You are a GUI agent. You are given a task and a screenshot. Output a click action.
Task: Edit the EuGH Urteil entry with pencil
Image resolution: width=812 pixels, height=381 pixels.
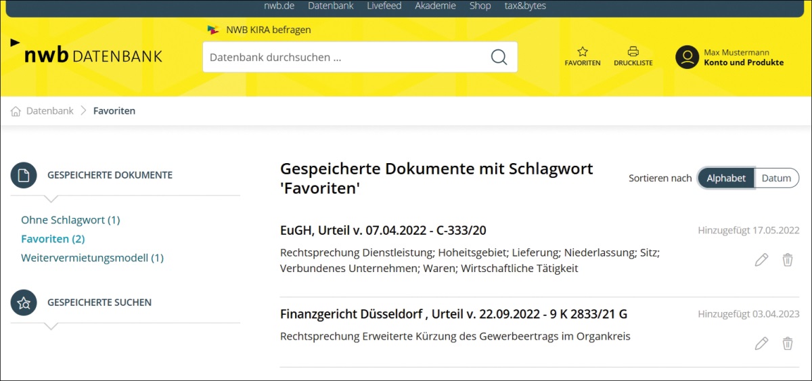(761, 260)
